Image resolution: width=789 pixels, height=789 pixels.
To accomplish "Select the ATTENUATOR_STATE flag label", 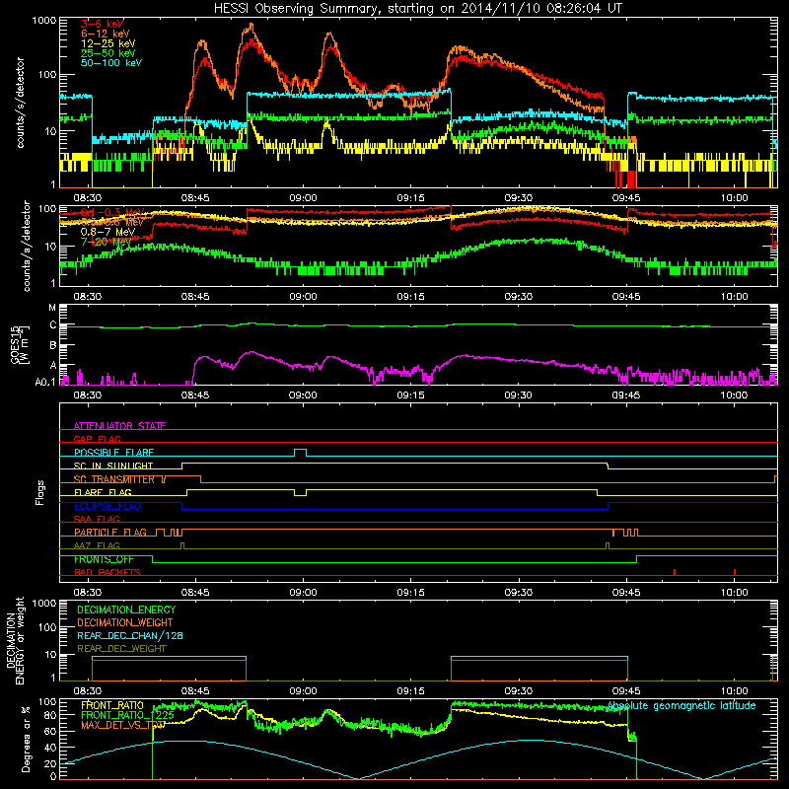I will click(x=119, y=426).
